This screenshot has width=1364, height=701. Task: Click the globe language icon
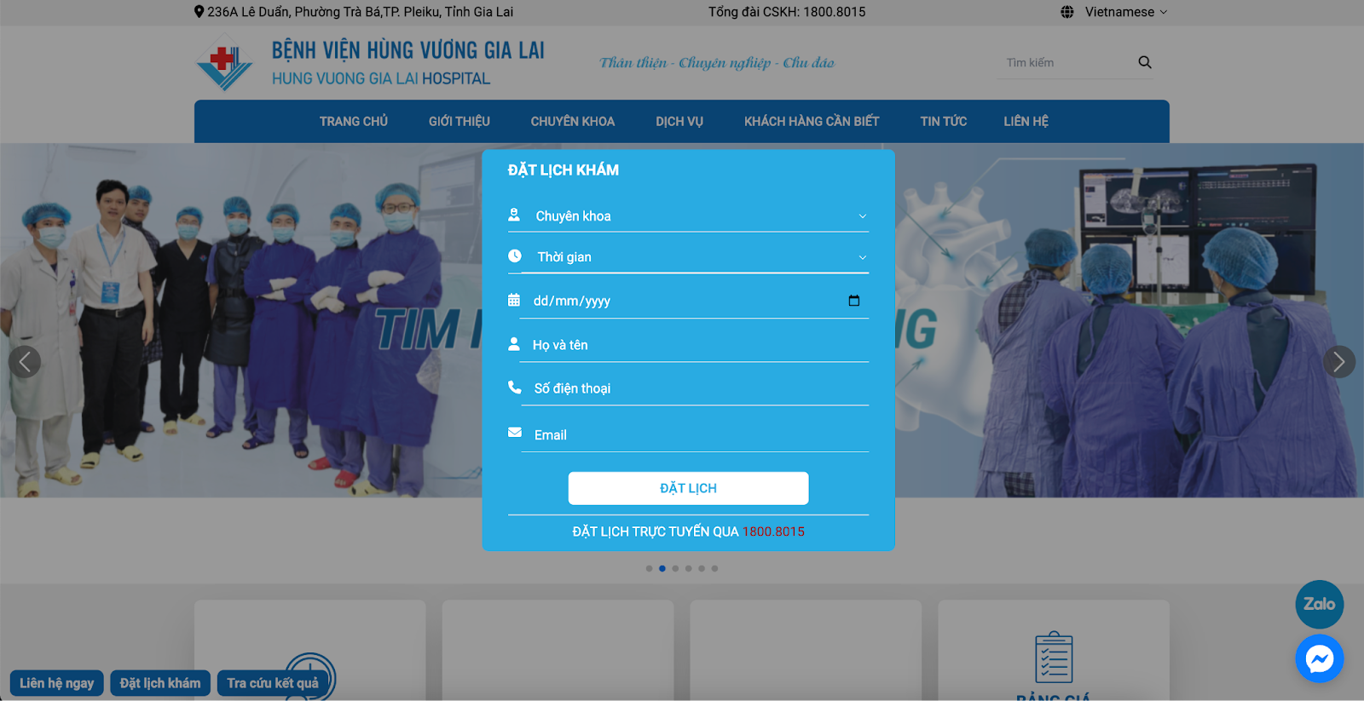(1066, 12)
